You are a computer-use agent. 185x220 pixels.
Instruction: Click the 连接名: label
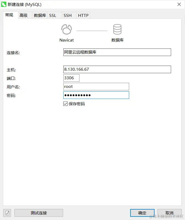tap(13, 53)
